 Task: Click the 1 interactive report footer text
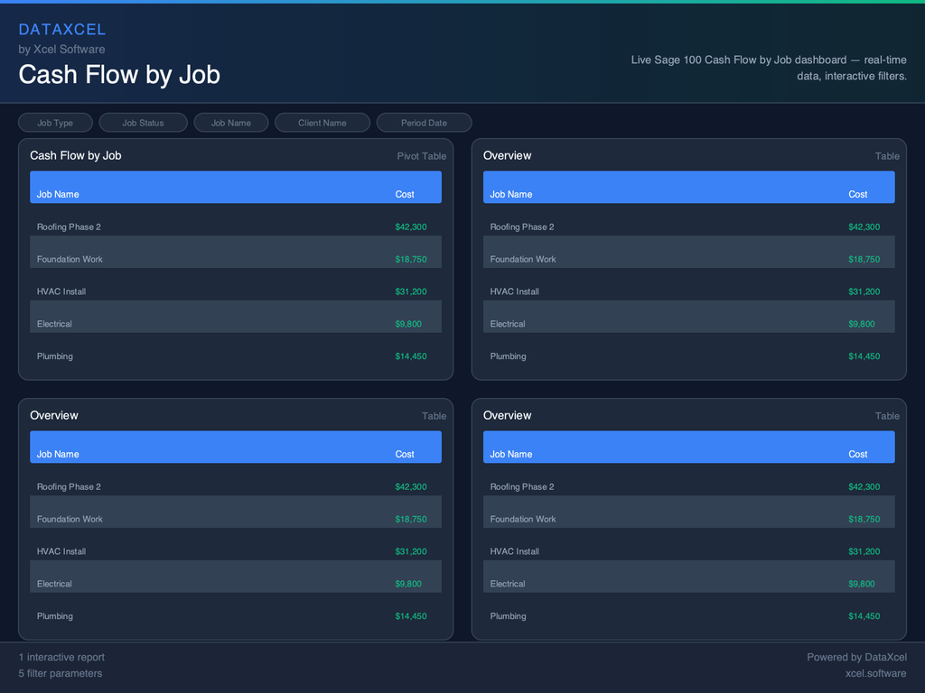(x=61, y=657)
